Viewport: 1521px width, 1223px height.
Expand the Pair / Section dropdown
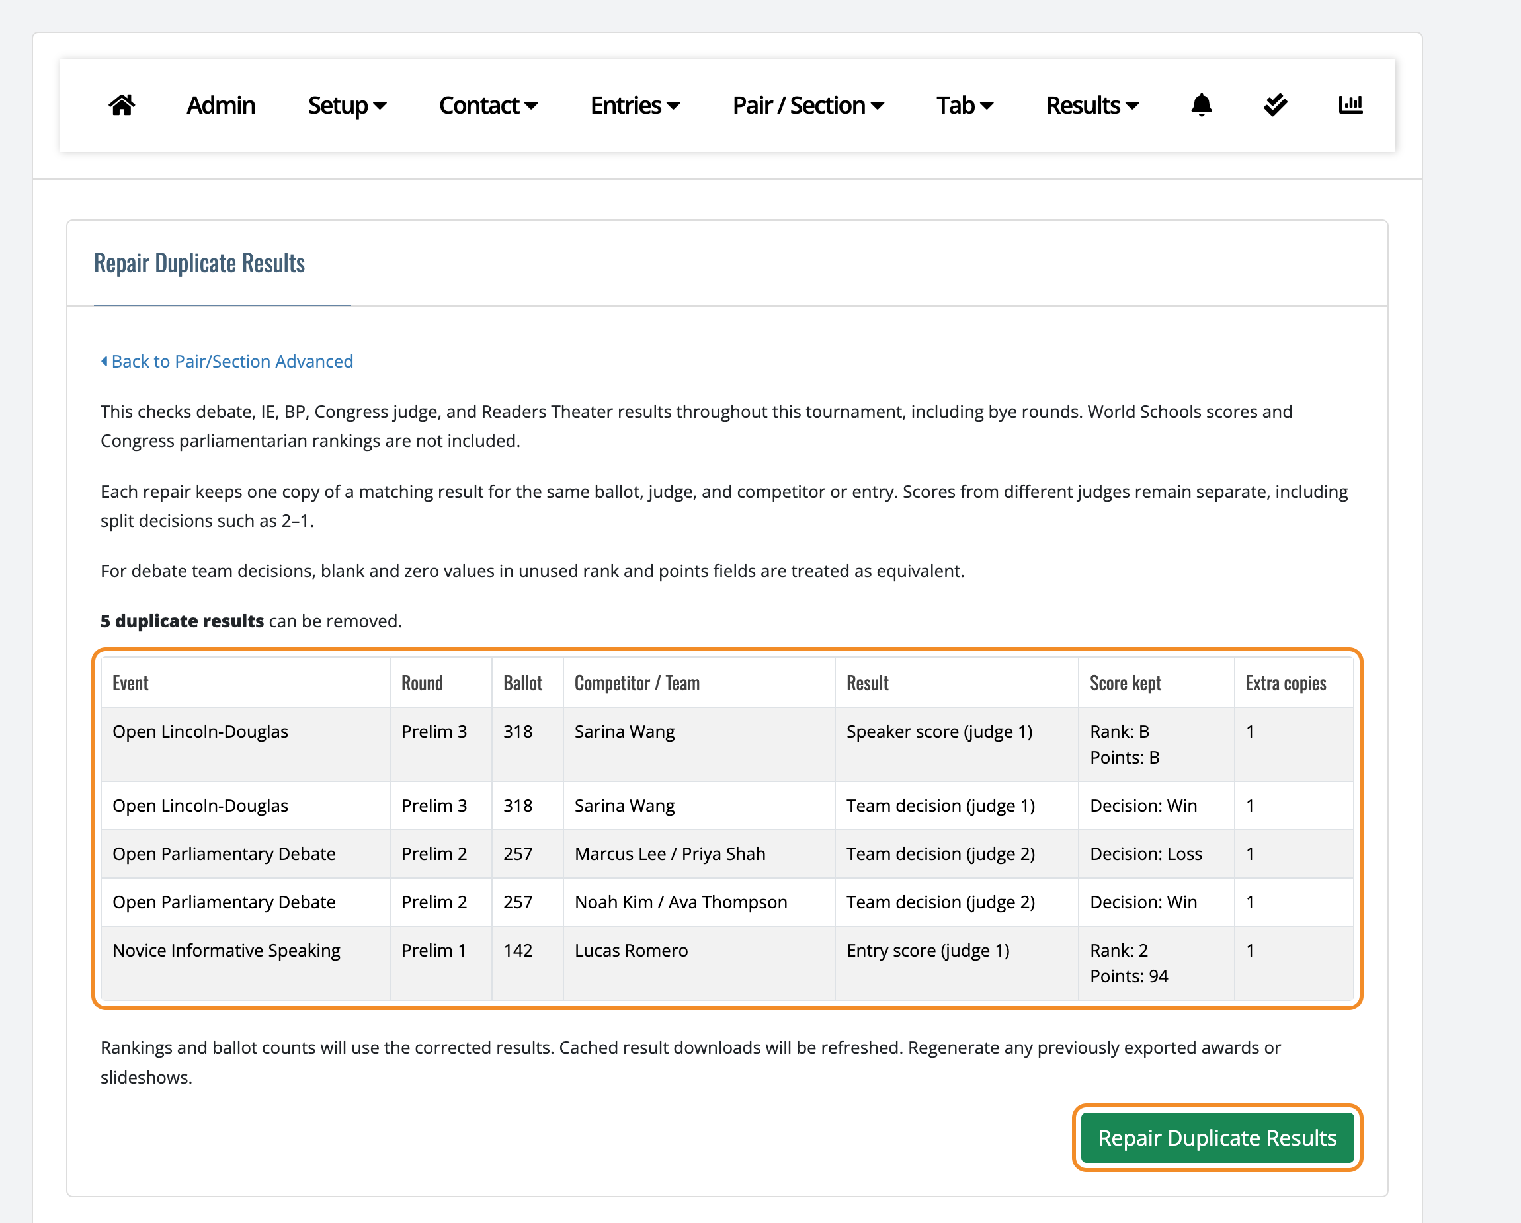(x=807, y=105)
